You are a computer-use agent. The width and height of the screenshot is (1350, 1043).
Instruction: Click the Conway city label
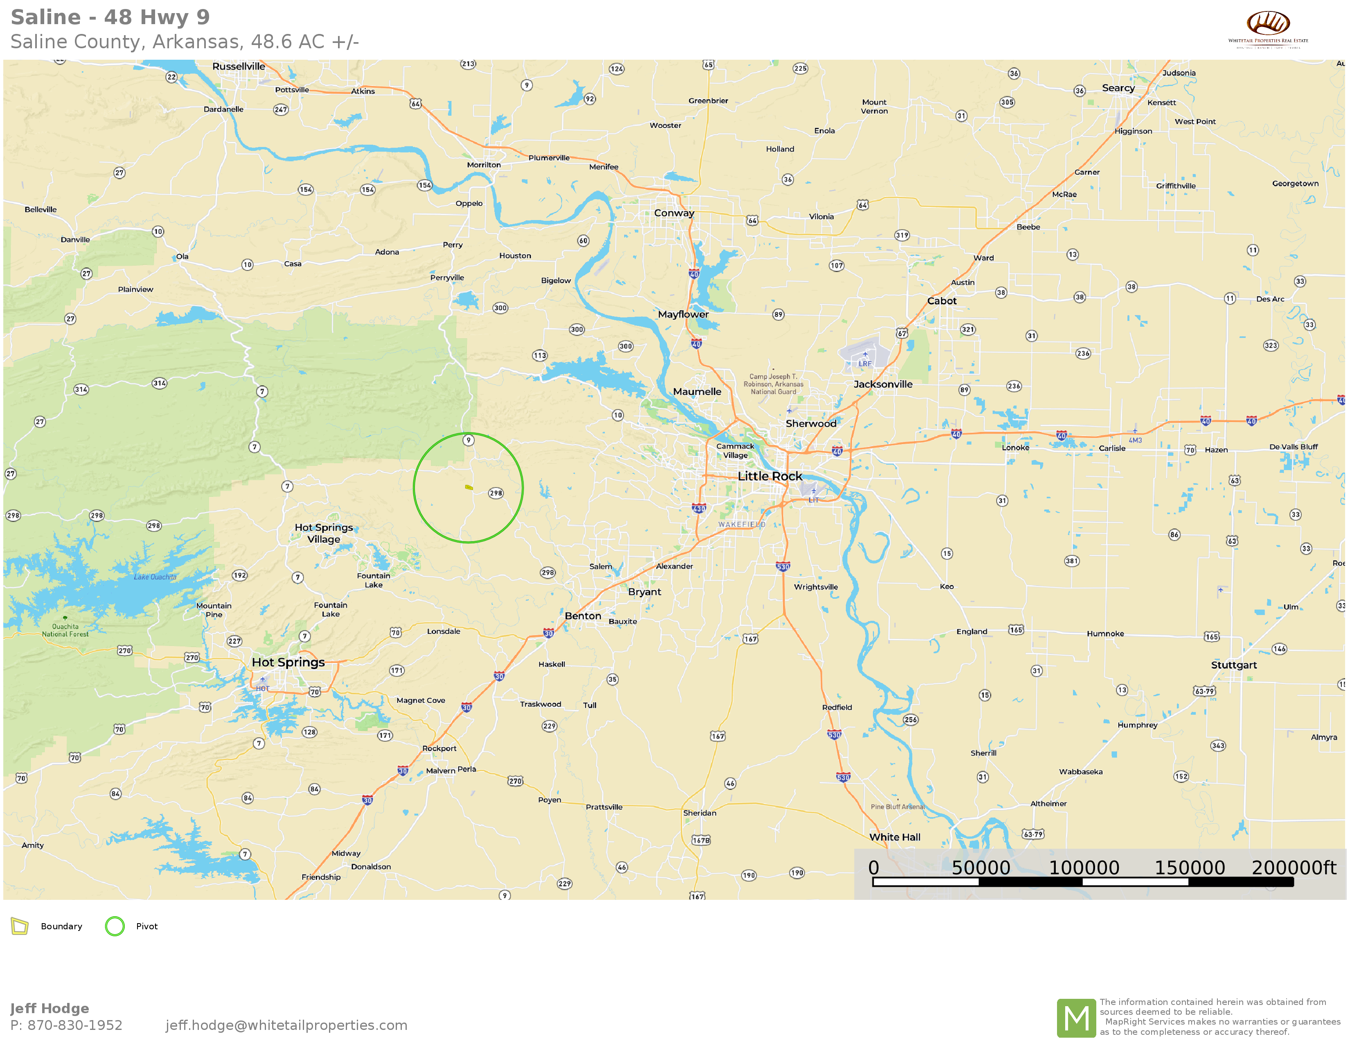[x=674, y=213]
